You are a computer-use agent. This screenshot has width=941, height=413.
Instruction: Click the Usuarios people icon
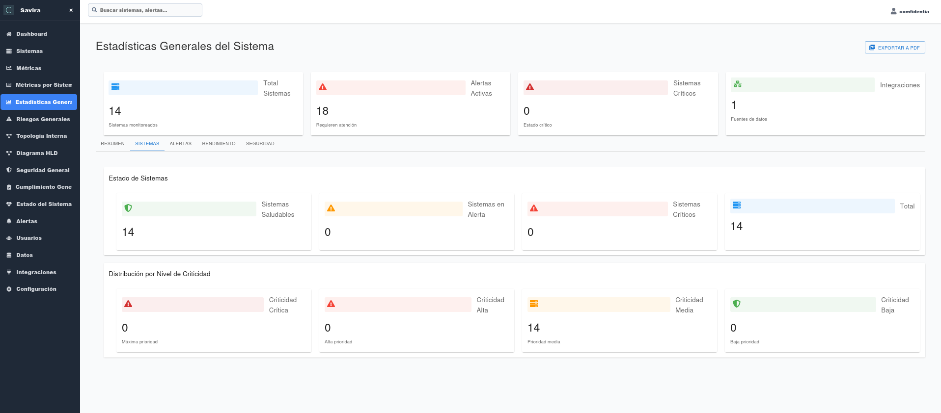(9, 238)
